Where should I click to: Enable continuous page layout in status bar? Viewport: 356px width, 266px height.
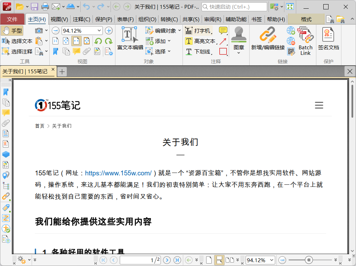[x=219, y=260]
